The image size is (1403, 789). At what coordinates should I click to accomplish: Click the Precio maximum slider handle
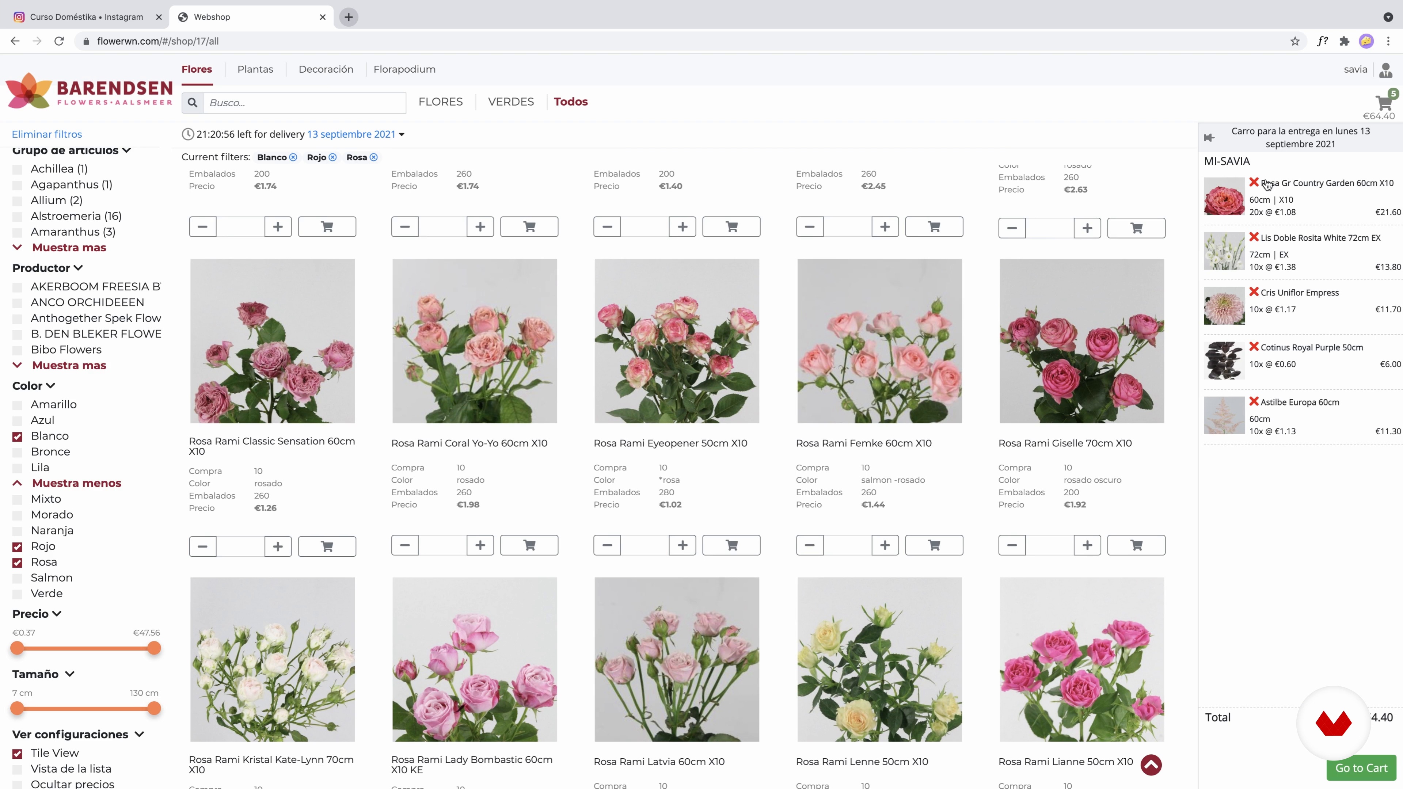point(154,648)
